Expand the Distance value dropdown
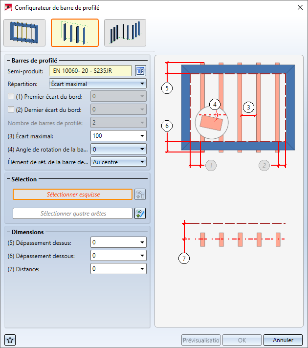The width and height of the screenshot is (308, 348). coord(142,269)
